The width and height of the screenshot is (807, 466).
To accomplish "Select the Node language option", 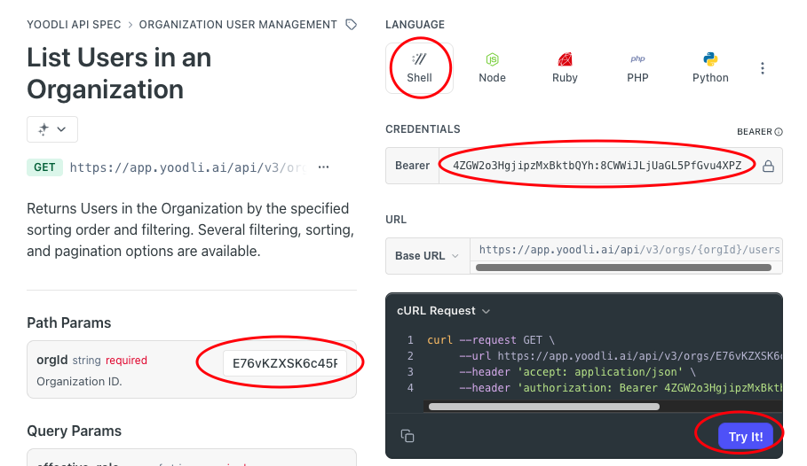I will tap(492, 68).
